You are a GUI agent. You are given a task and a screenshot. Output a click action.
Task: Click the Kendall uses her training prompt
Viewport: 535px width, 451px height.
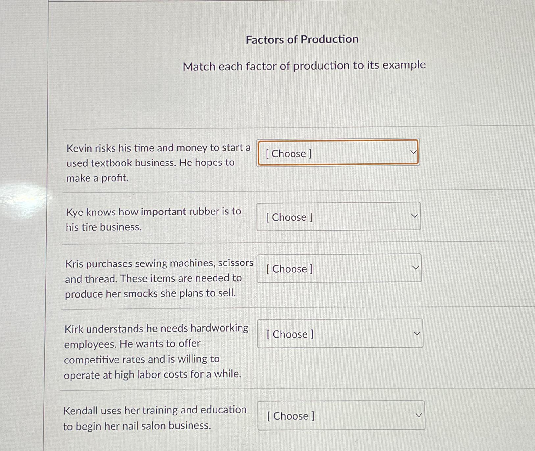point(155,417)
